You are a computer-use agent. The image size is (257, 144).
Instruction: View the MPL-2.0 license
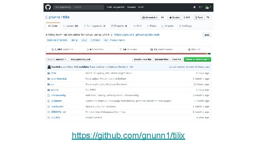point(194,49)
